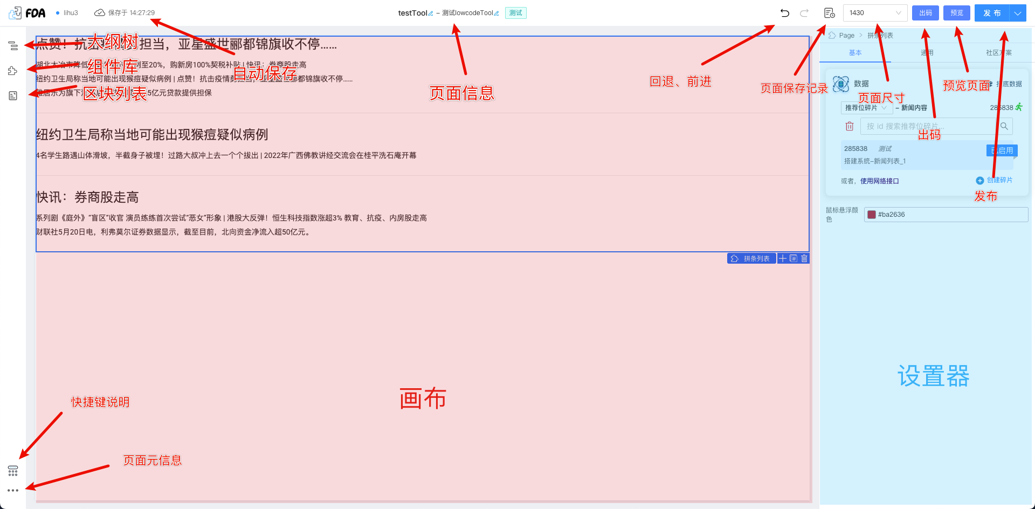Expand the arrow next to the 发布 button
Viewport: 1035px width, 509px height.
click(x=1018, y=13)
